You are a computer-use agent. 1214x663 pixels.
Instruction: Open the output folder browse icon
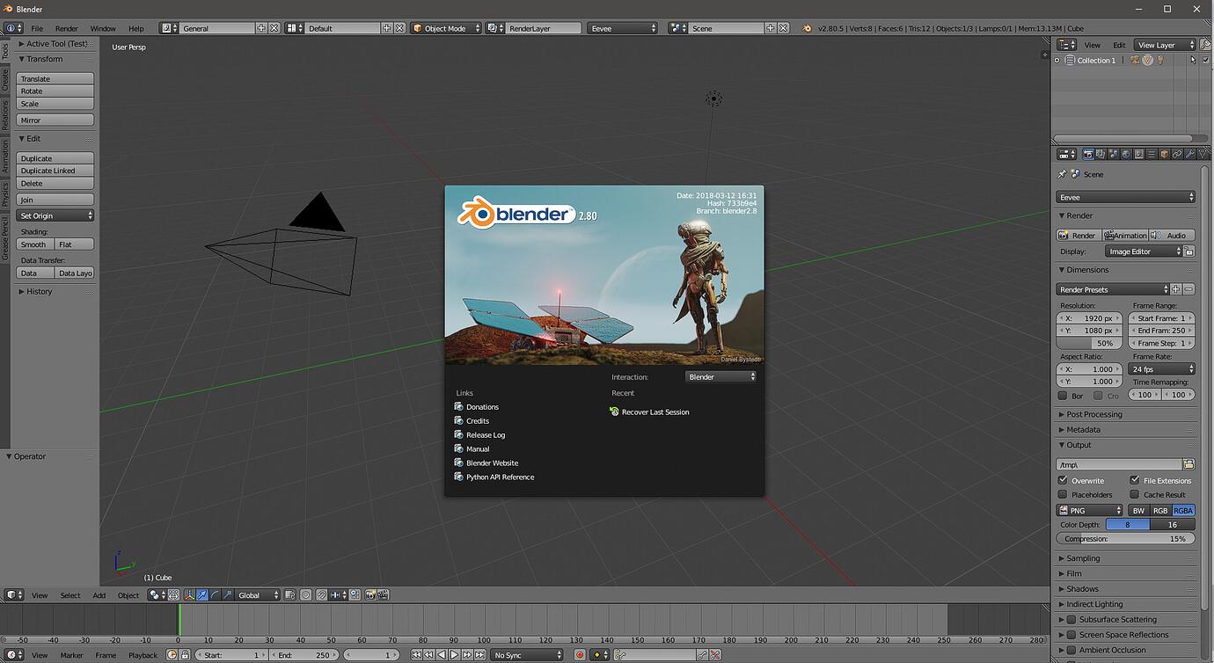1188,464
